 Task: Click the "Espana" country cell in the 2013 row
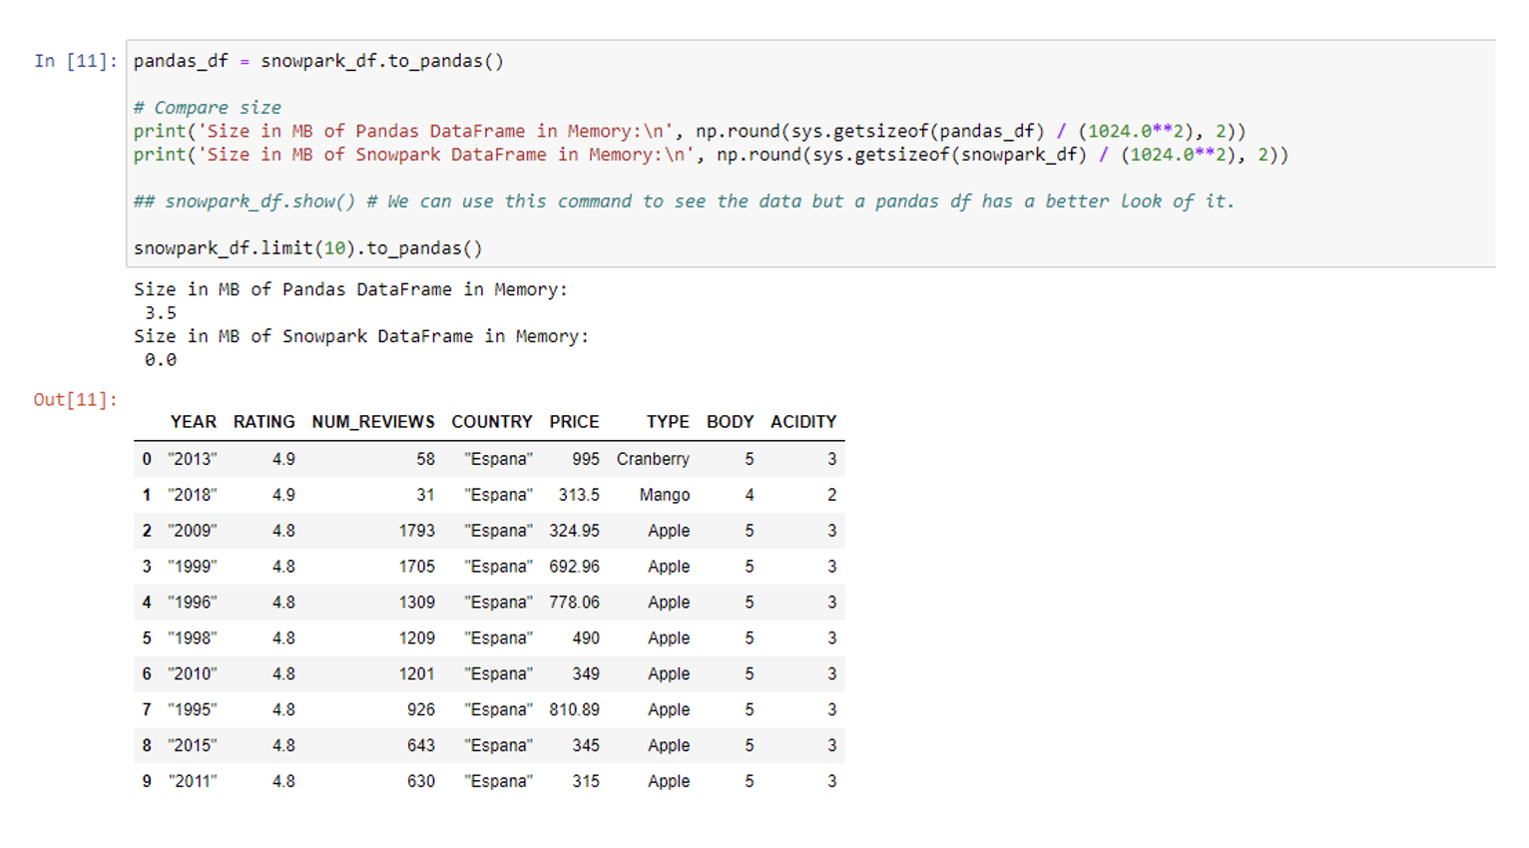498,459
